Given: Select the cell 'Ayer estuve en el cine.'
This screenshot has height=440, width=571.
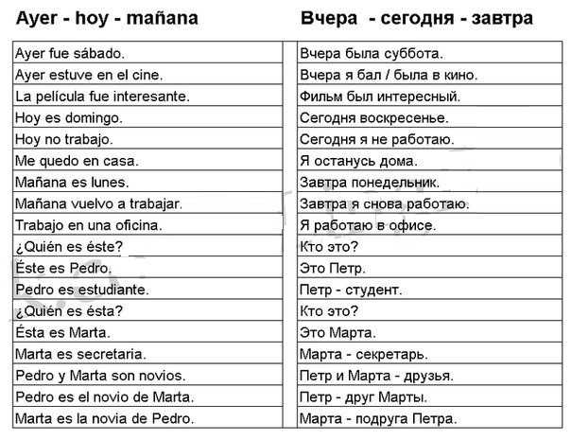Looking at the screenshot, I should click(147, 74).
